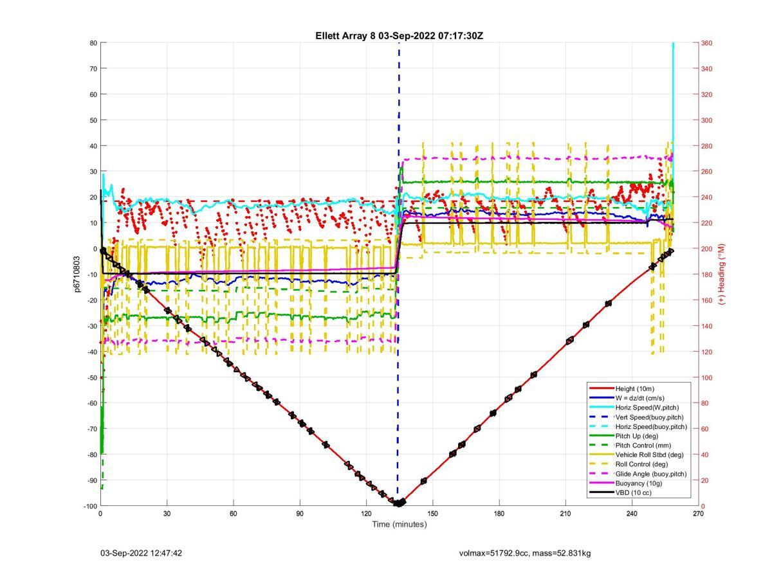Image resolution: width=772 pixels, height=569 pixels.
Task: Click the dive bottom marker at -100
Action: 399,503
